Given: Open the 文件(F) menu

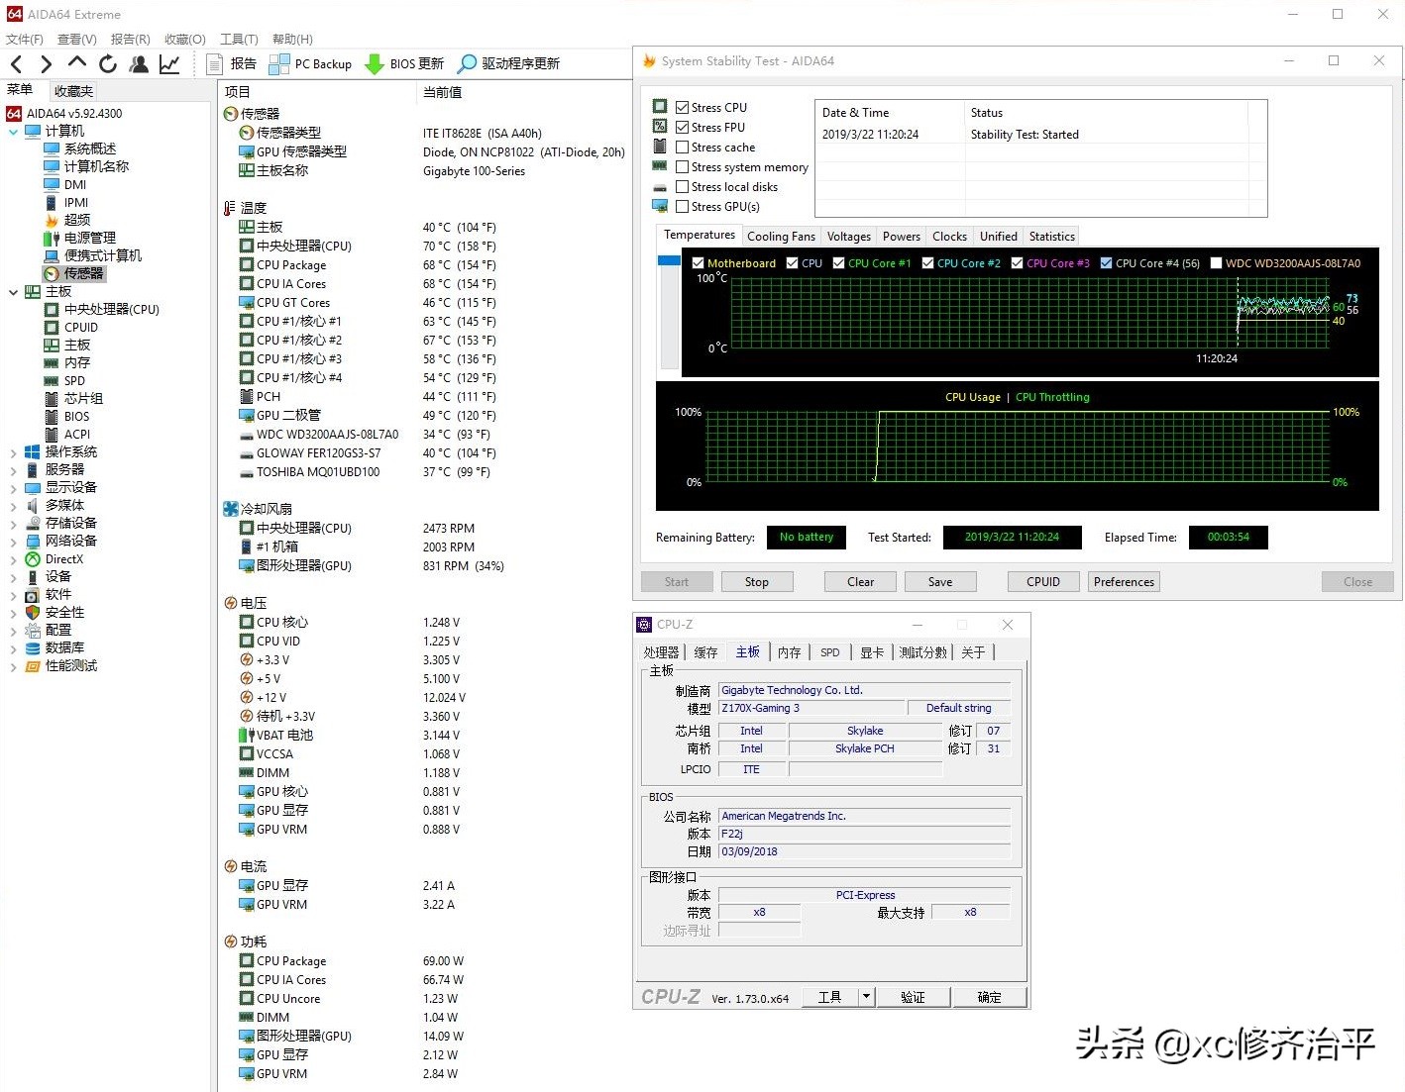Looking at the screenshot, I should coord(25,39).
